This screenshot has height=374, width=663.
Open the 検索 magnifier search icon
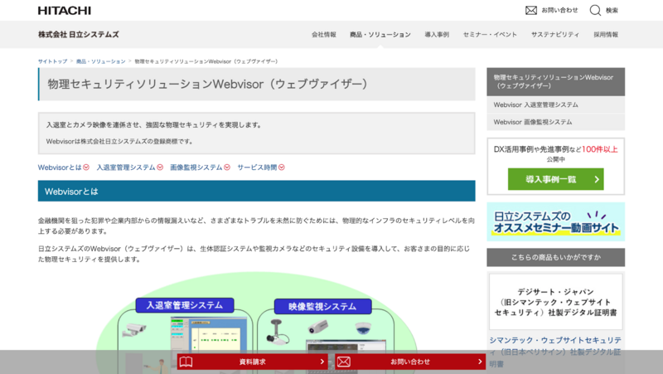595,10
